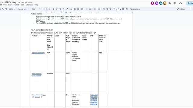Viewport: 193px width, 108px height.
Task: Open the border color pencil tool
Action: click(x=119, y=9)
